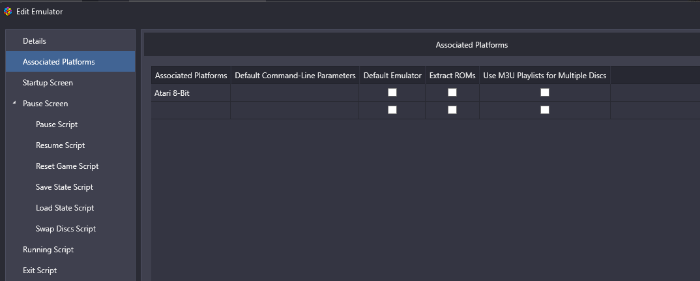Open Reset Game Script settings
This screenshot has width=700, height=281.
tap(70, 166)
